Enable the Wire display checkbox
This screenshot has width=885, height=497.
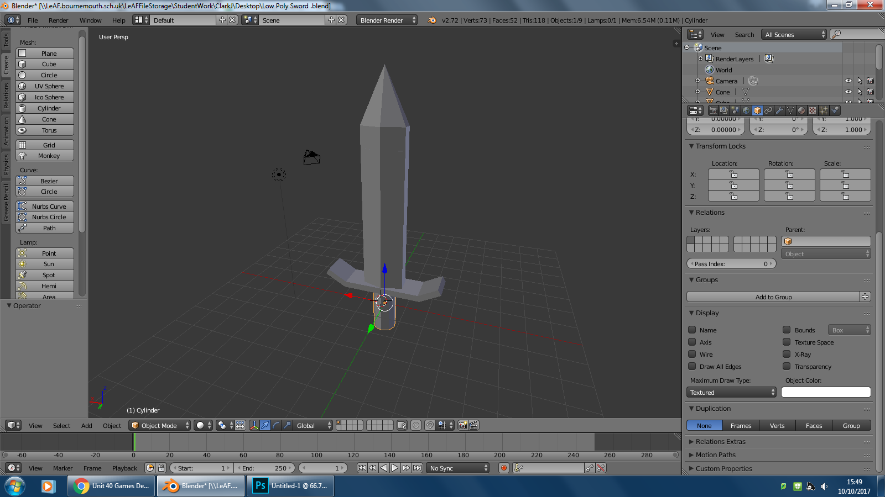click(692, 355)
